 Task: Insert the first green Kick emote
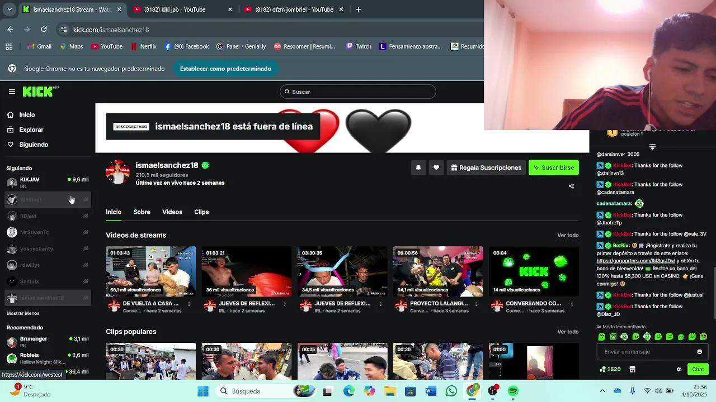(x=602, y=337)
